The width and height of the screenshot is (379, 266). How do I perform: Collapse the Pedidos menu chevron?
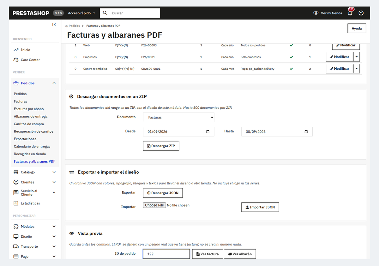coord(54,83)
